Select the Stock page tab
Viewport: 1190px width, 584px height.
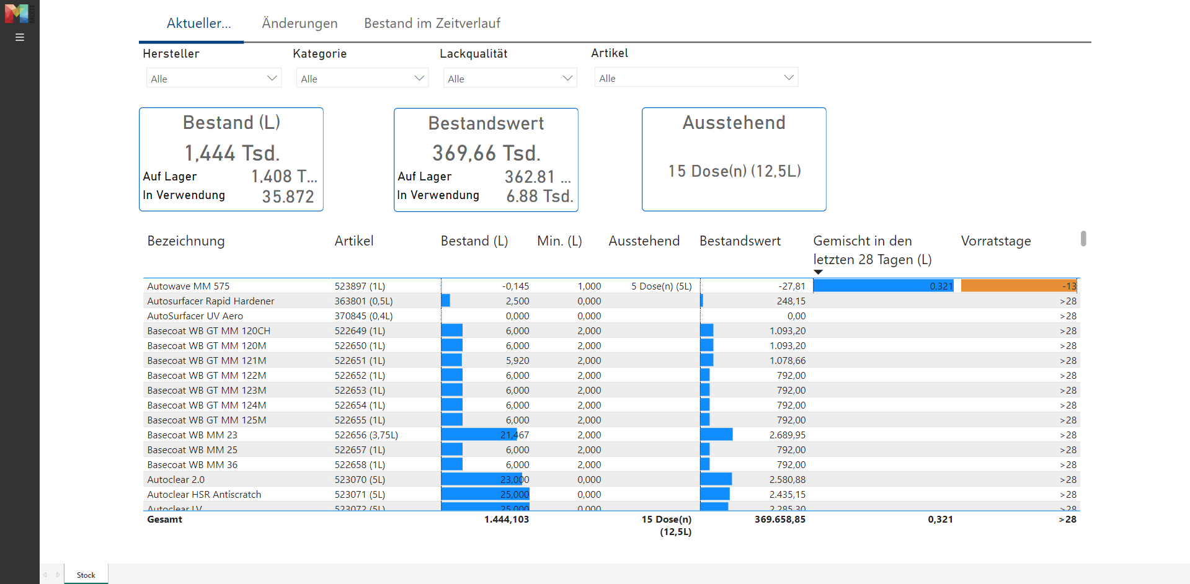(x=86, y=575)
